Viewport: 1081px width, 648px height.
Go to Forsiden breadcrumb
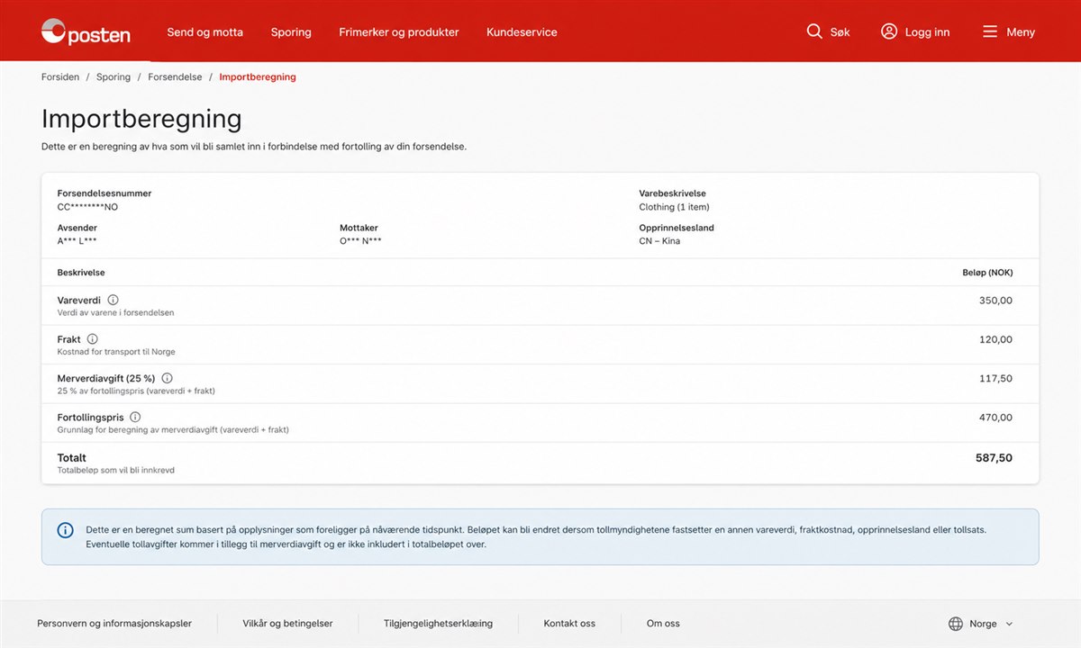point(60,77)
